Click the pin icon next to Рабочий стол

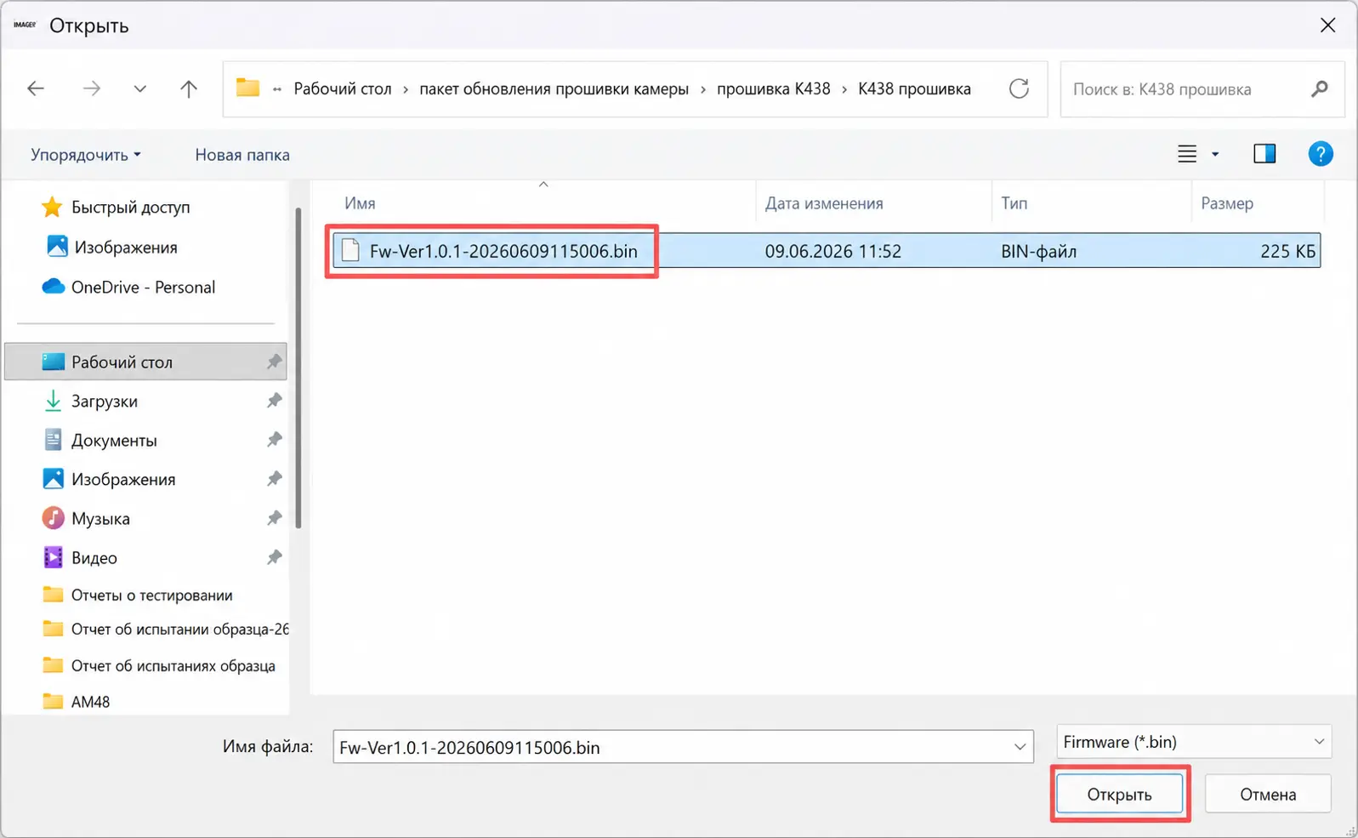click(x=274, y=362)
